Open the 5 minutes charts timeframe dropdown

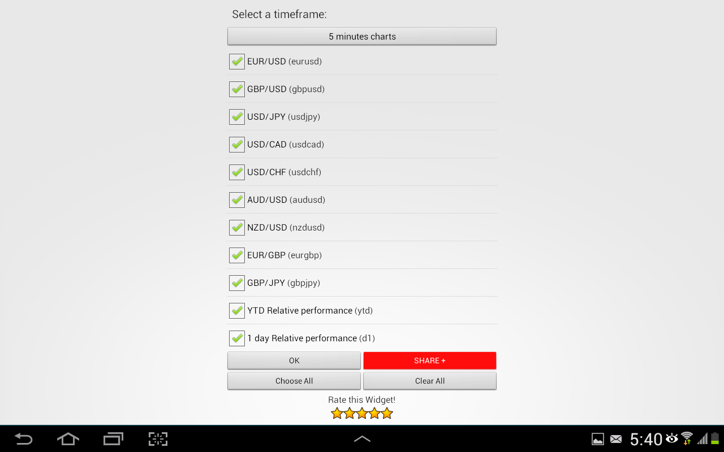[362, 36]
